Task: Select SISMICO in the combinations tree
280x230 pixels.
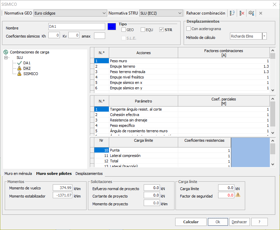Action: [30, 74]
